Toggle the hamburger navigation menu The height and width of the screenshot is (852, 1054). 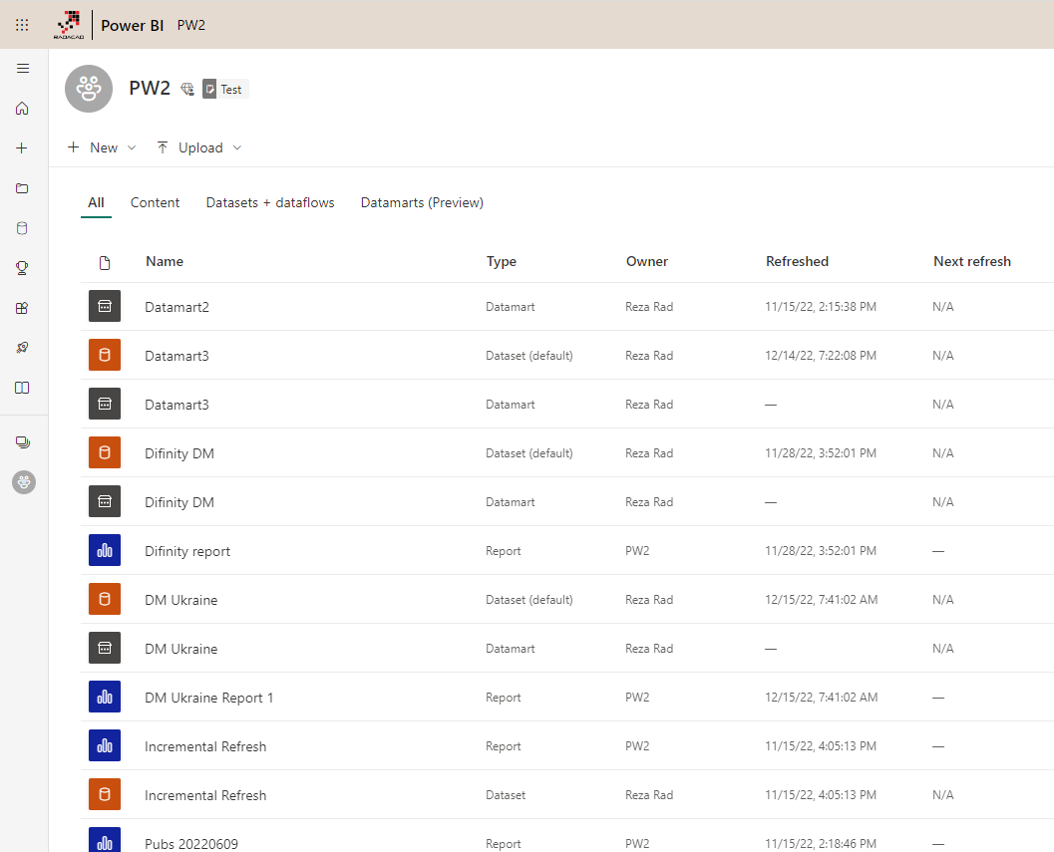[x=23, y=69]
